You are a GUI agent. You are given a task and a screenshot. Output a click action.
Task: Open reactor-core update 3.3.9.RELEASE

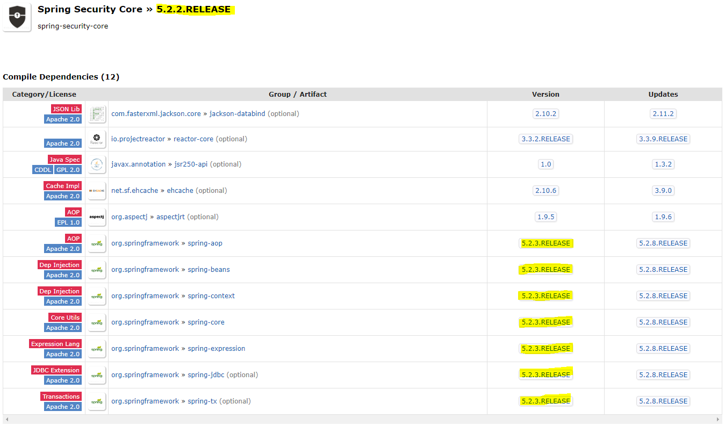click(663, 139)
